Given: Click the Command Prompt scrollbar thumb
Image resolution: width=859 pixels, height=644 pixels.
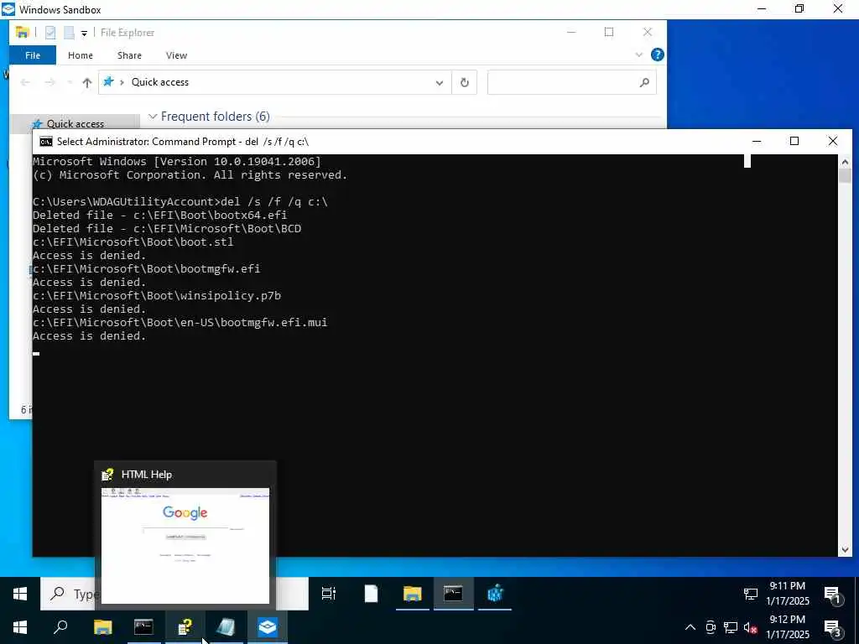Looking at the screenshot, I should pyautogui.click(x=845, y=175).
